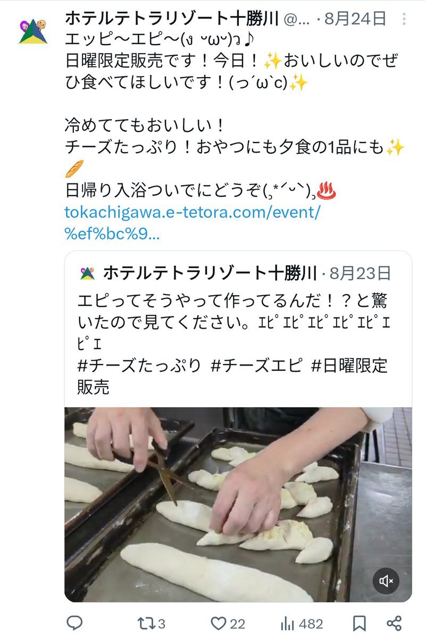Open the share icon

pos(394,623)
